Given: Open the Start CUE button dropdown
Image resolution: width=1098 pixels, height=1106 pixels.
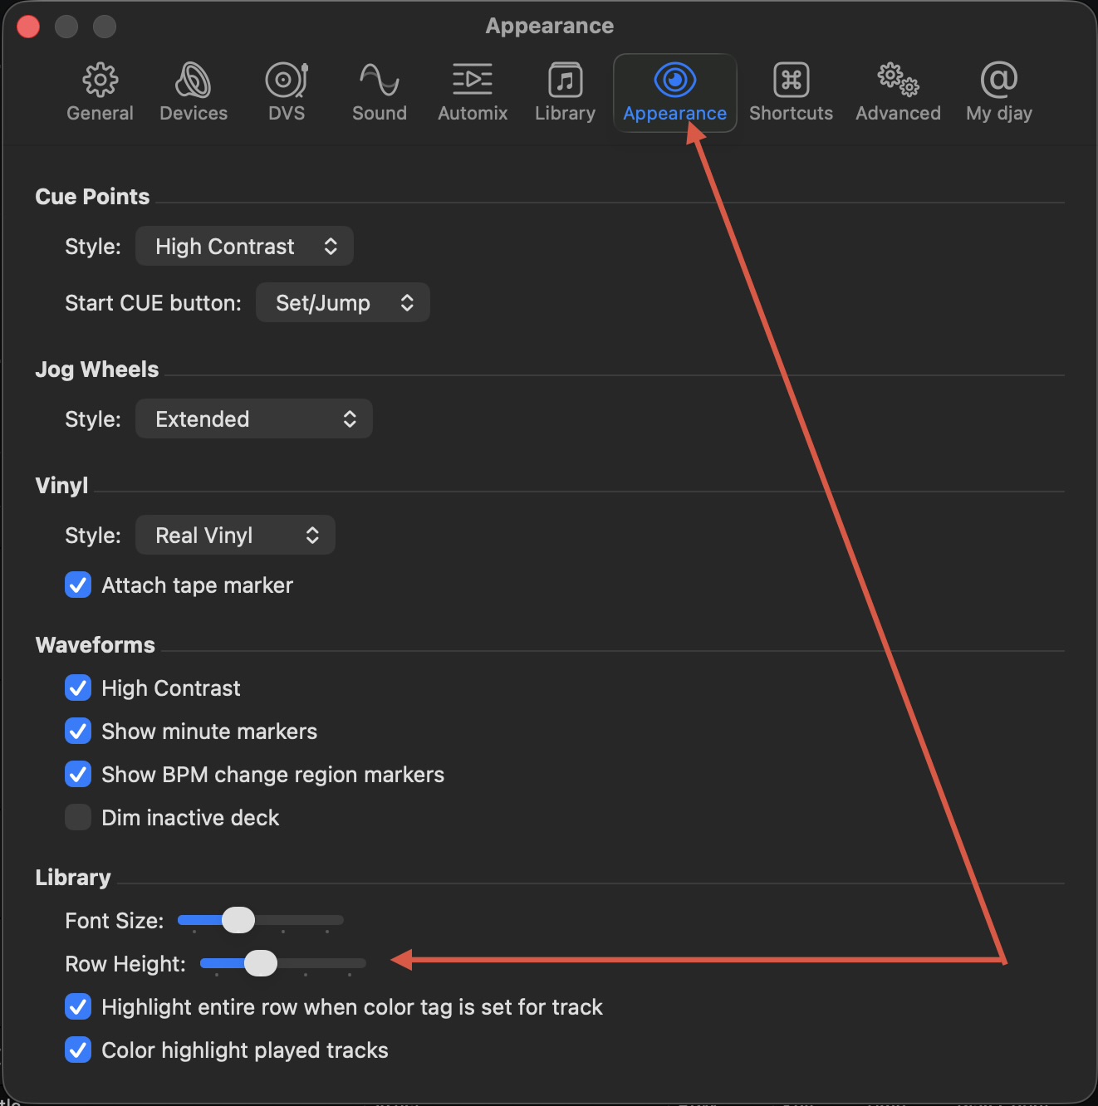Looking at the screenshot, I should pos(342,303).
